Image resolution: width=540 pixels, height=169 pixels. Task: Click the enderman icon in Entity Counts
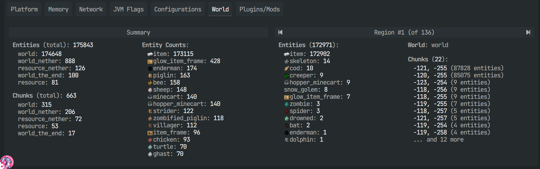pos(150,69)
